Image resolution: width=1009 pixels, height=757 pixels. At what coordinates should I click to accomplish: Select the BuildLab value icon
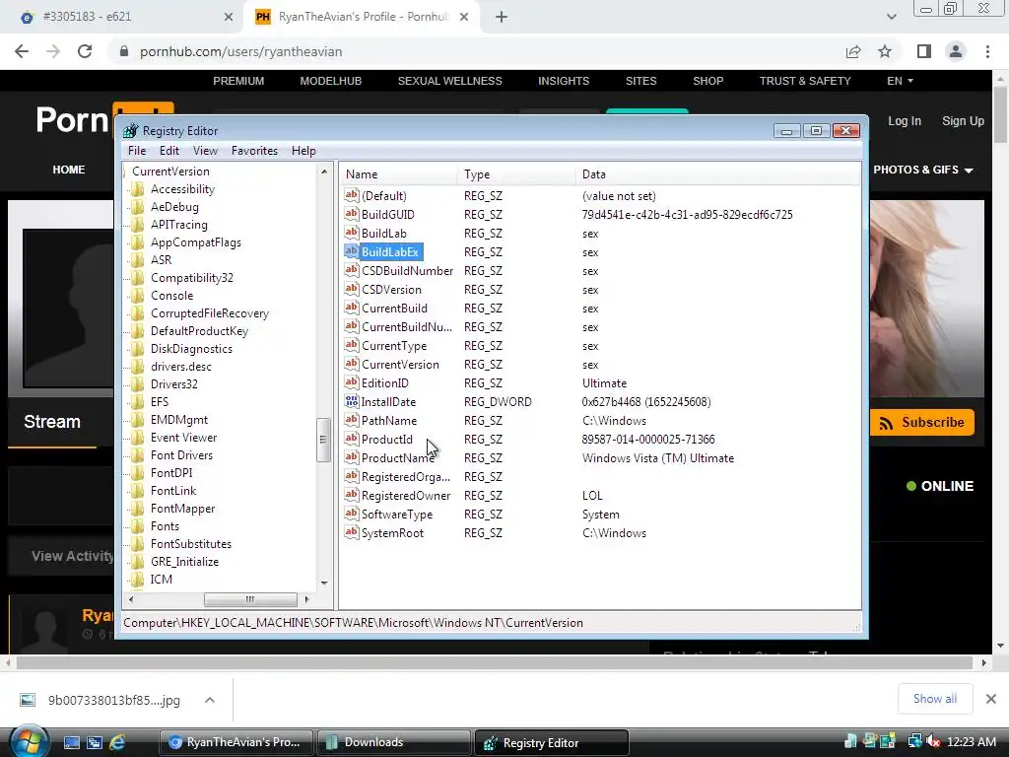point(352,233)
